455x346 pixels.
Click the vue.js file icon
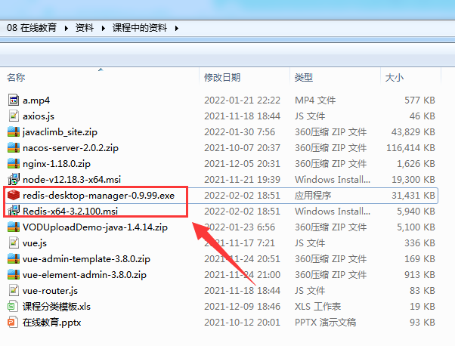pyautogui.click(x=14, y=243)
